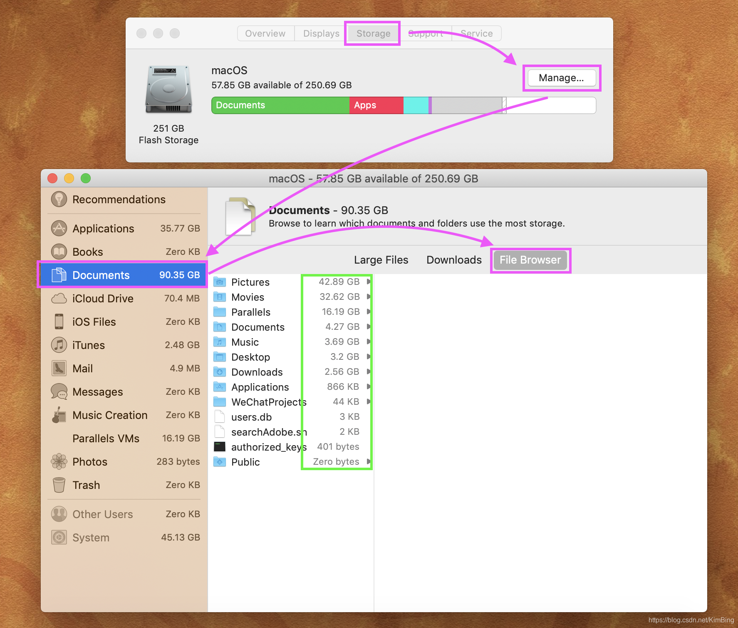
Task: Click the Pictures folder icon
Action: (x=220, y=282)
